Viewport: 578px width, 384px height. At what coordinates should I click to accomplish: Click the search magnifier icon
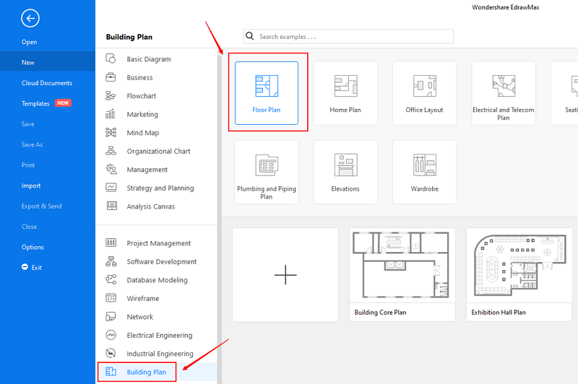click(x=250, y=36)
